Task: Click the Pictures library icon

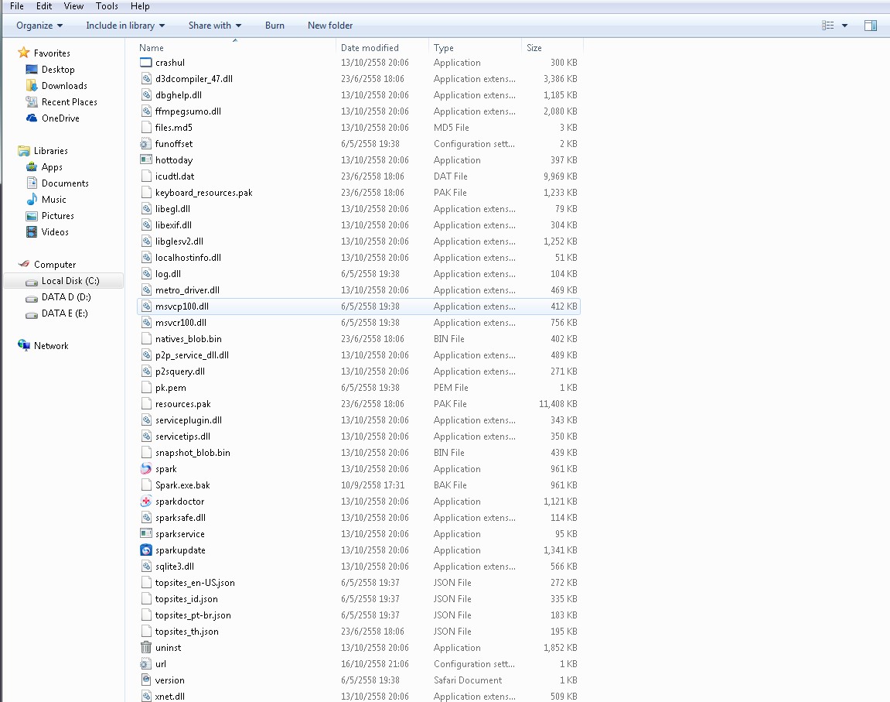Action: pos(32,216)
